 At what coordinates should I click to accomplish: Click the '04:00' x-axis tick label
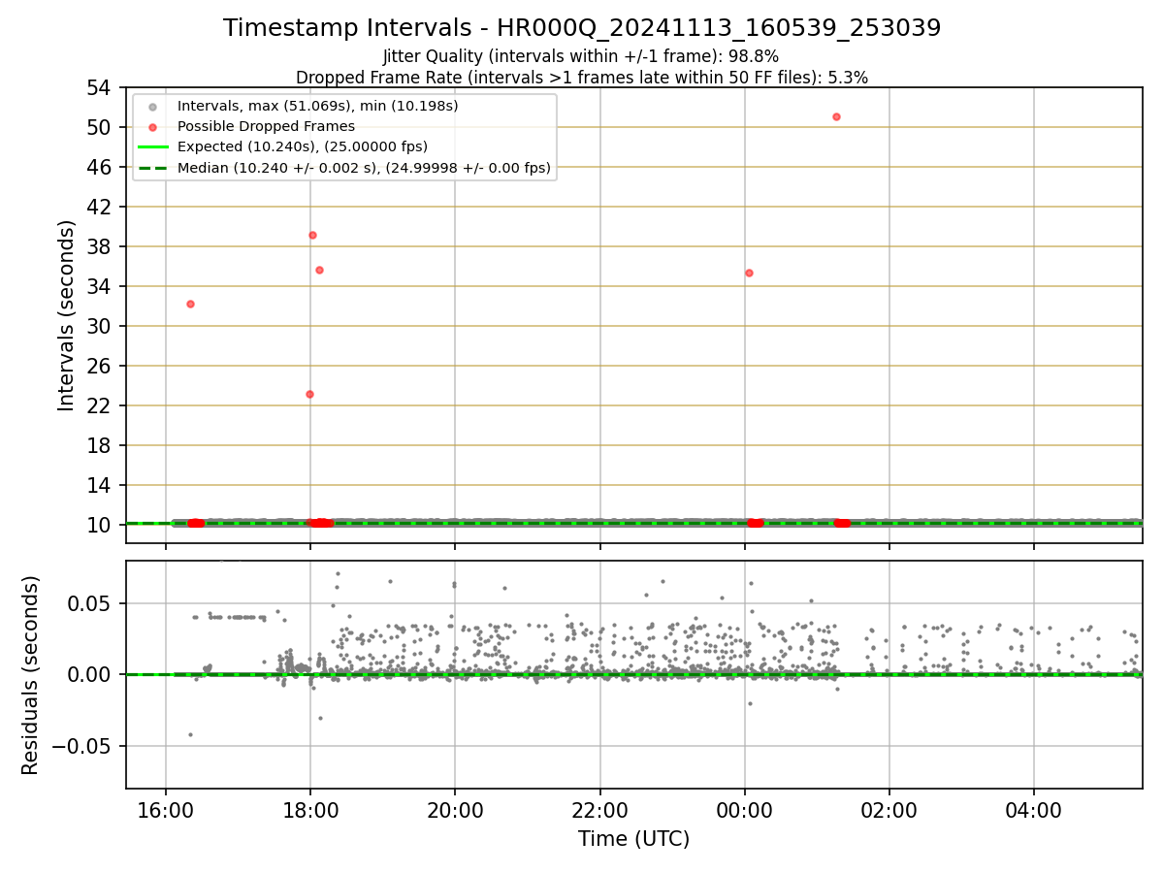(x=1034, y=810)
